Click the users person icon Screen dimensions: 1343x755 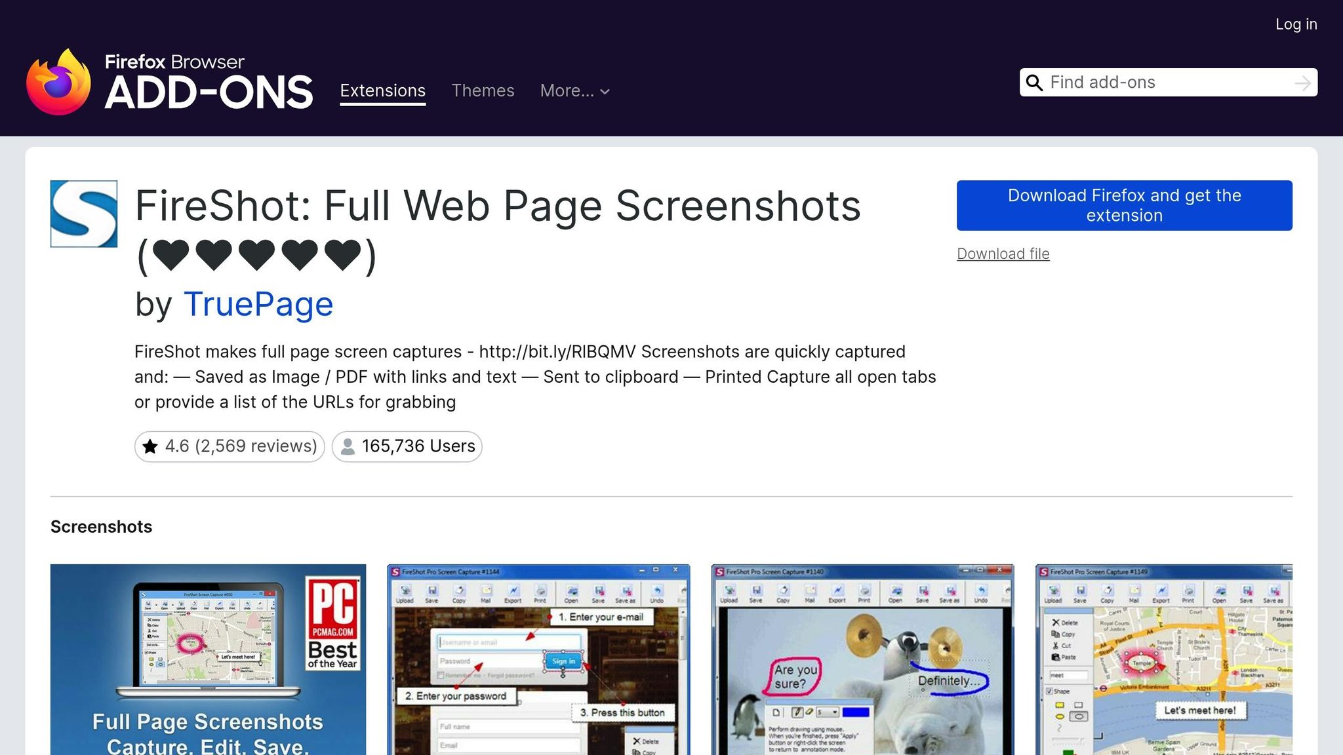pos(348,446)
